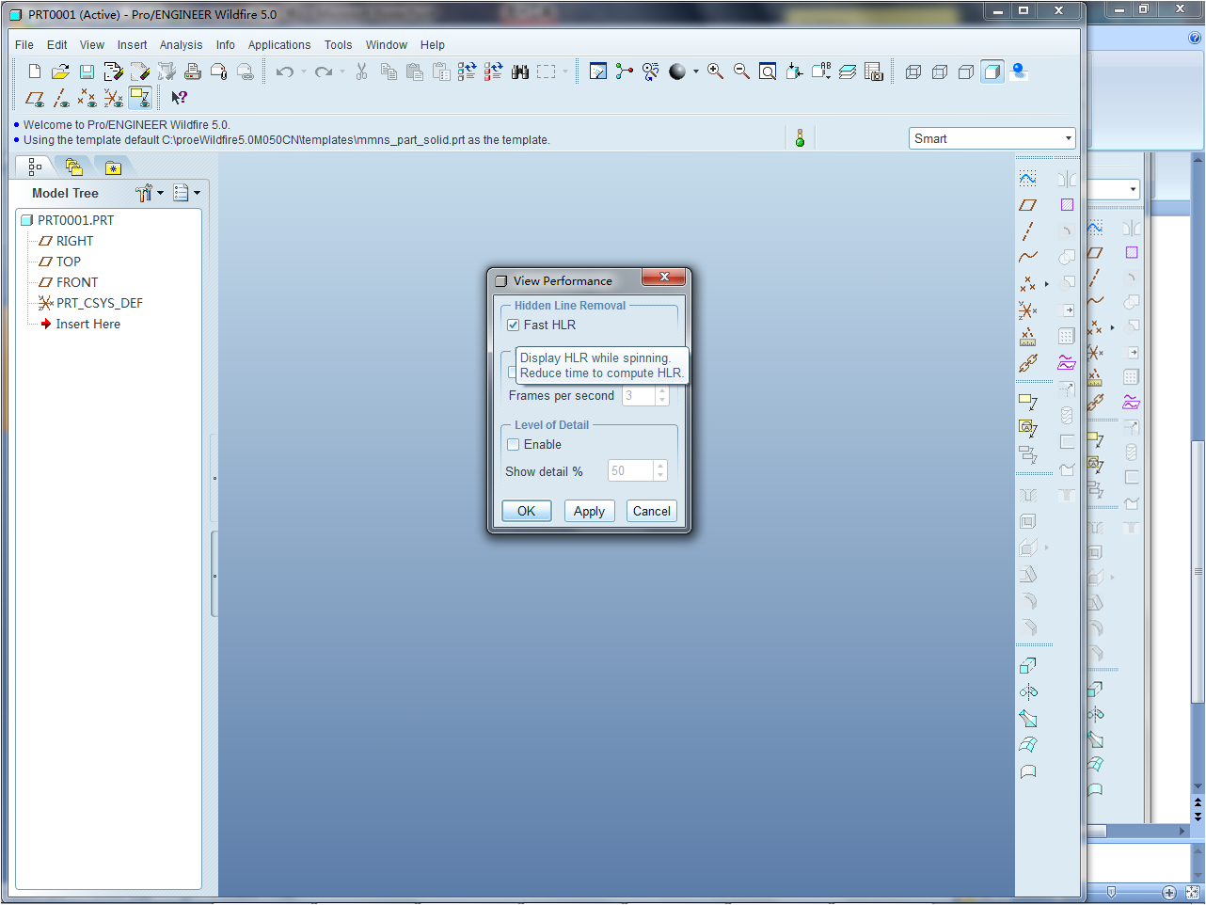1206x905 pixels.
Task: Click the Zoom Out magnifier icon
Action: tap(741, 71)
